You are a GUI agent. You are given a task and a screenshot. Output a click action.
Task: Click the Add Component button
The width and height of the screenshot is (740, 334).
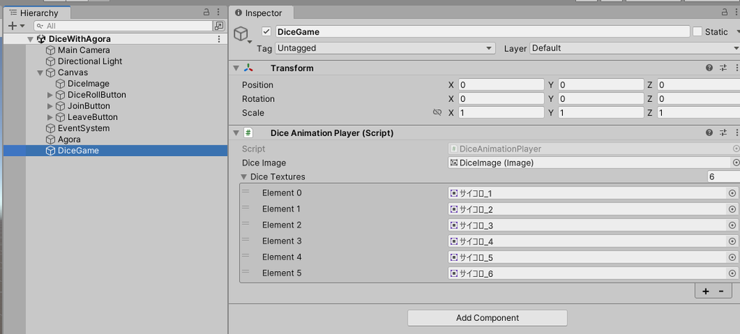tap(488, 318)
